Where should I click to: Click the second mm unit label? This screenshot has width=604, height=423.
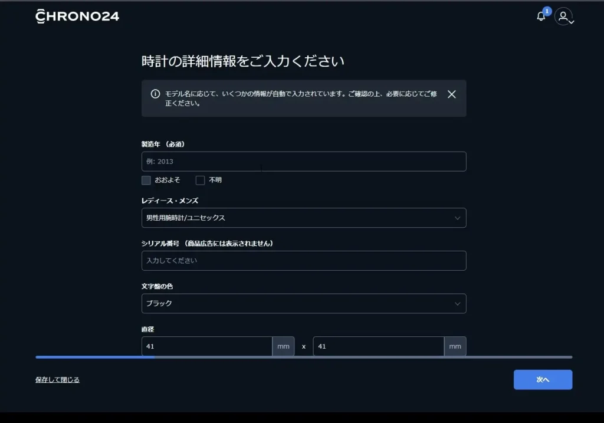point(455,346)
